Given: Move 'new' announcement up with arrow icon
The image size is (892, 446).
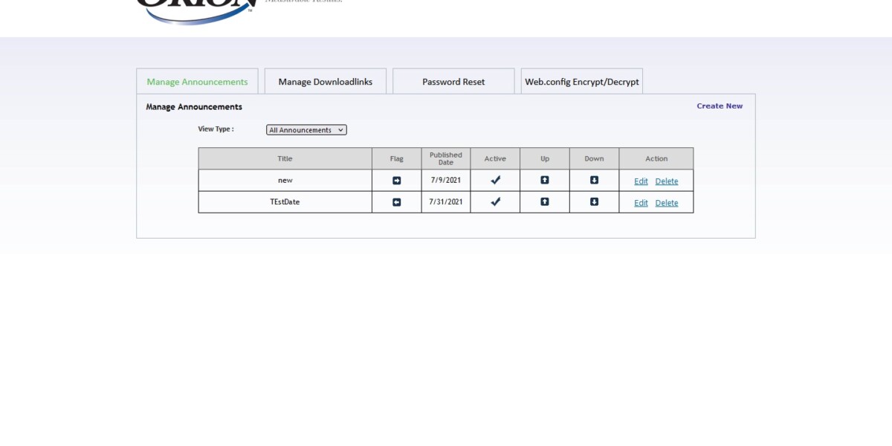Looking at the screenshot, I should [x=545, y=180].
